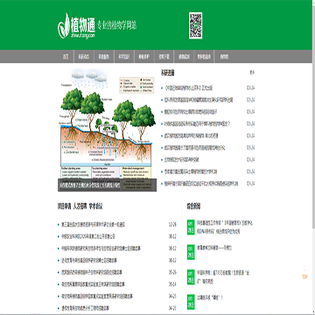Viewport: 315px width, 315px height.
Task: Open the first article in the top-right research list
Action: [x=189, y=88]
